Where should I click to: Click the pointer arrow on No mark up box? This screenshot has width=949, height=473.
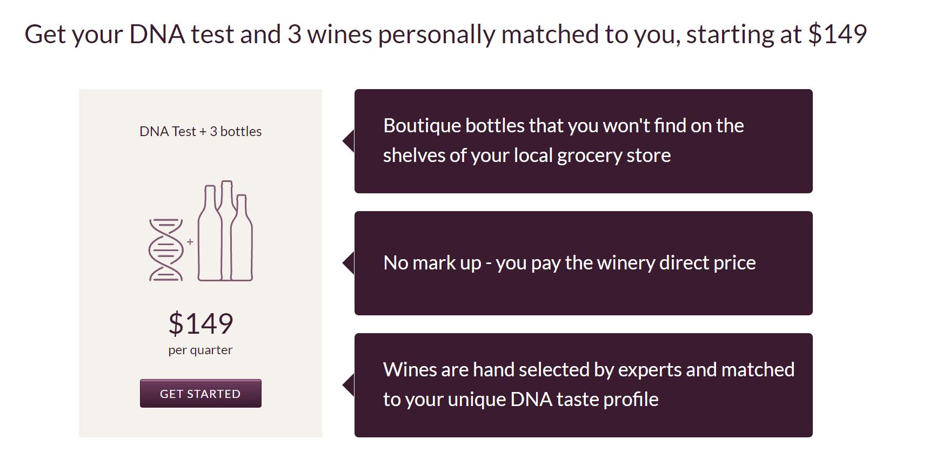pos(349,263)
